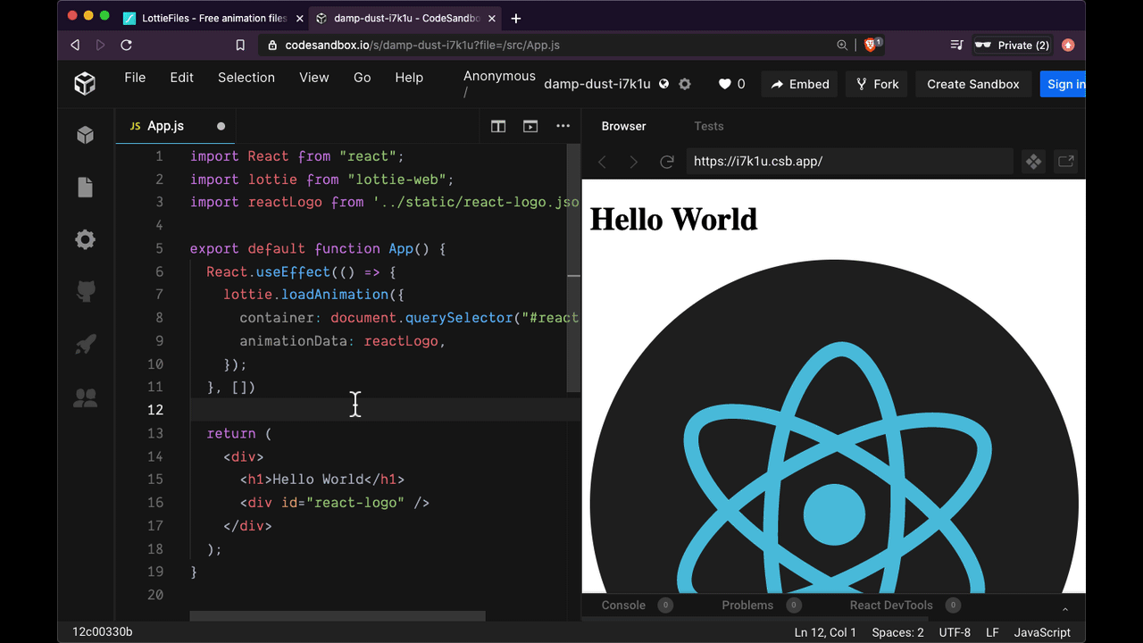
Task: Go forward in the preview browser
Action: tap(634, 162)
